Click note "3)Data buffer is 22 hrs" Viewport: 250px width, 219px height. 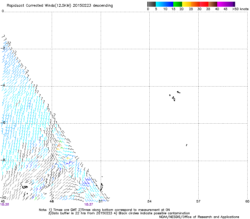(67, 213)
